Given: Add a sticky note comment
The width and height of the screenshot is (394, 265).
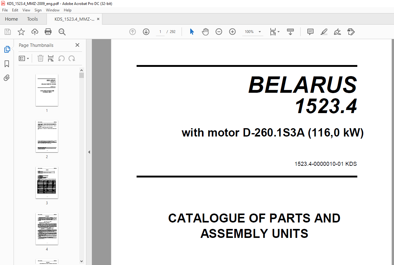Looking at the screenshot, I should [x=310, y=32].
